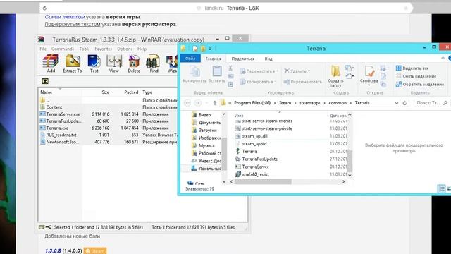
Task: Select Видео in the navigation pane
Action: pos(202,114)
